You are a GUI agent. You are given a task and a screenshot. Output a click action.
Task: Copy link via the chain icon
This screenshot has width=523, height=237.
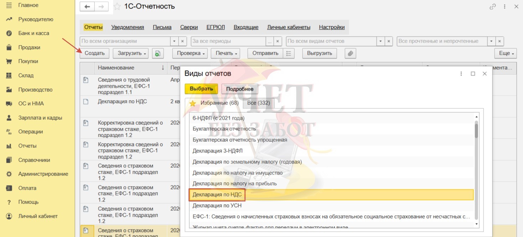point(493,7)
